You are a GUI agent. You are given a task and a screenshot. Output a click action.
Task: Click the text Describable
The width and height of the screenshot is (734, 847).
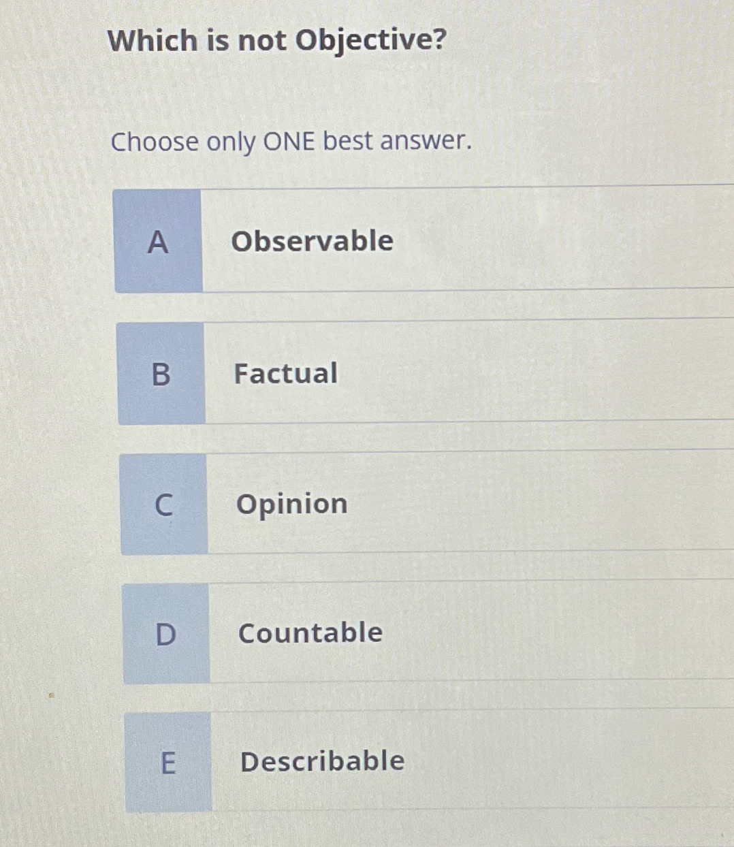point(321,761)
